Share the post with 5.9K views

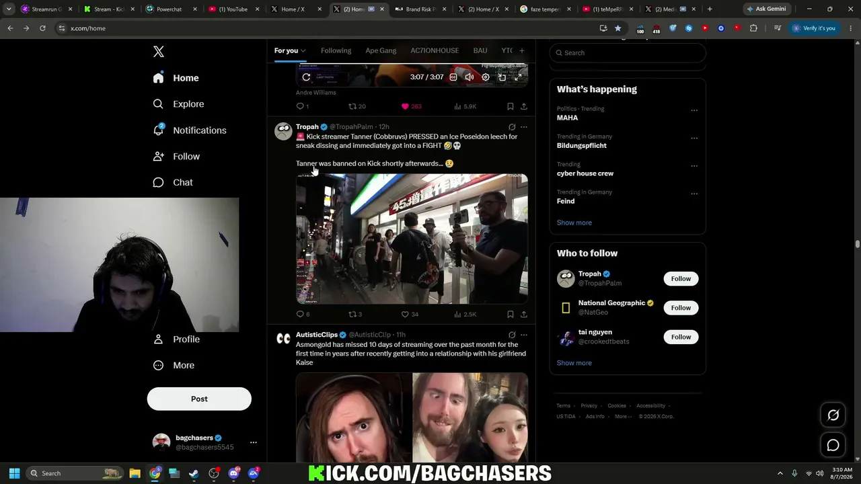point(524,106)
